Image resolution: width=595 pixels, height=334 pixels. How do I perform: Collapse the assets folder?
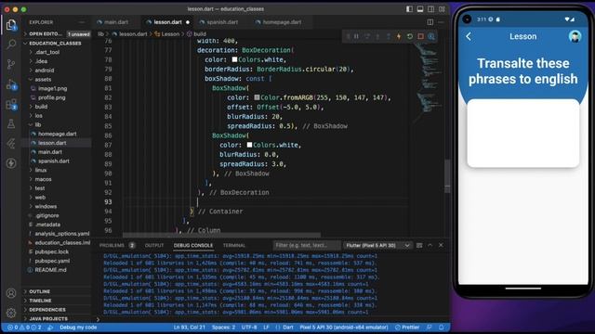(43, 80)
